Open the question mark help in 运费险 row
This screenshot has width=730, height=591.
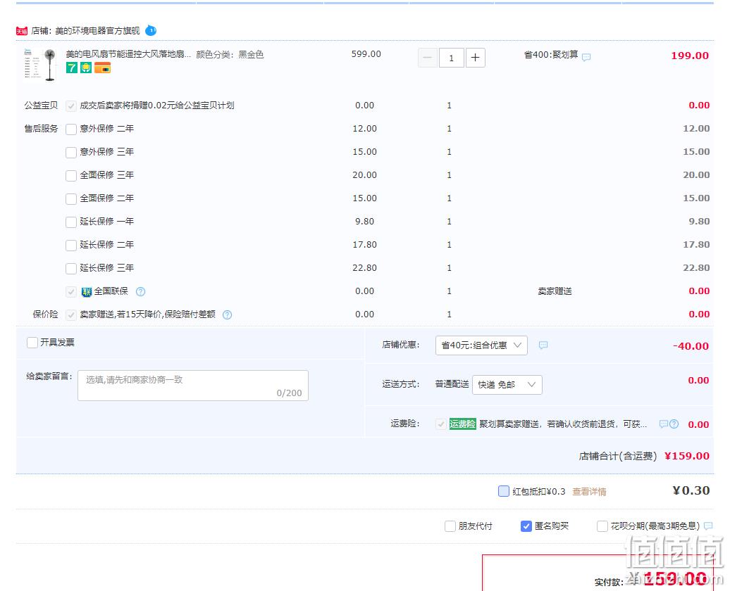coord(674,424)
